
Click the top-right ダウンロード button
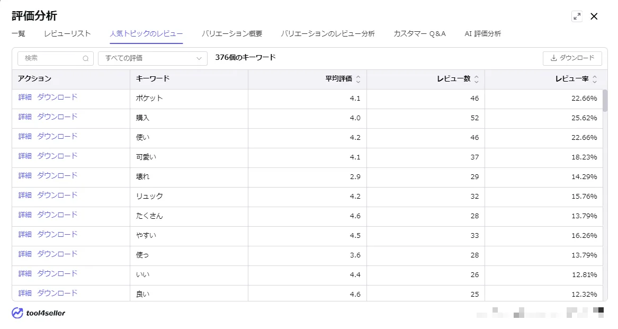point(572,58)
